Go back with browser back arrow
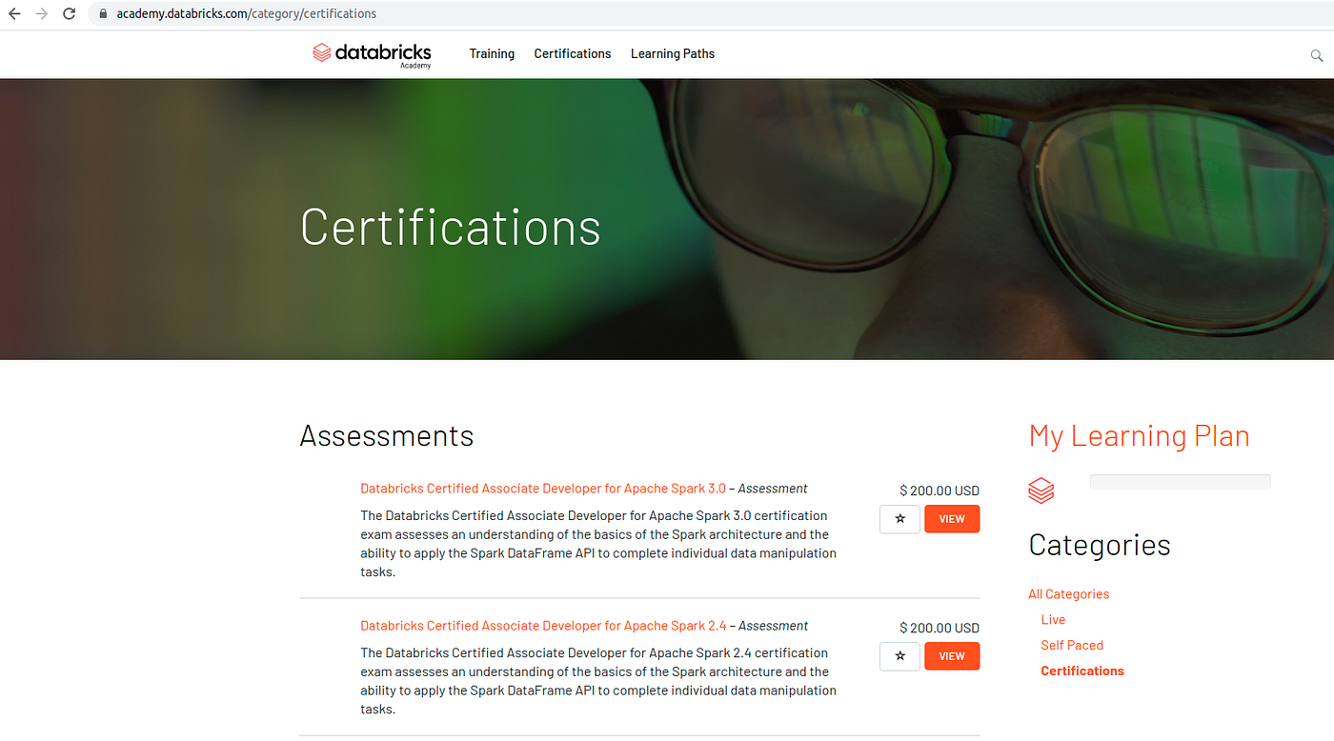 tap(14, 14)
